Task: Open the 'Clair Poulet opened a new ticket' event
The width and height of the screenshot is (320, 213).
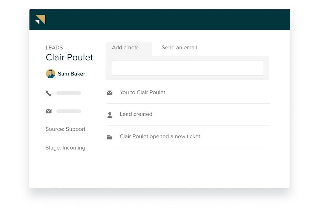Action: click(x=160, y=136)
